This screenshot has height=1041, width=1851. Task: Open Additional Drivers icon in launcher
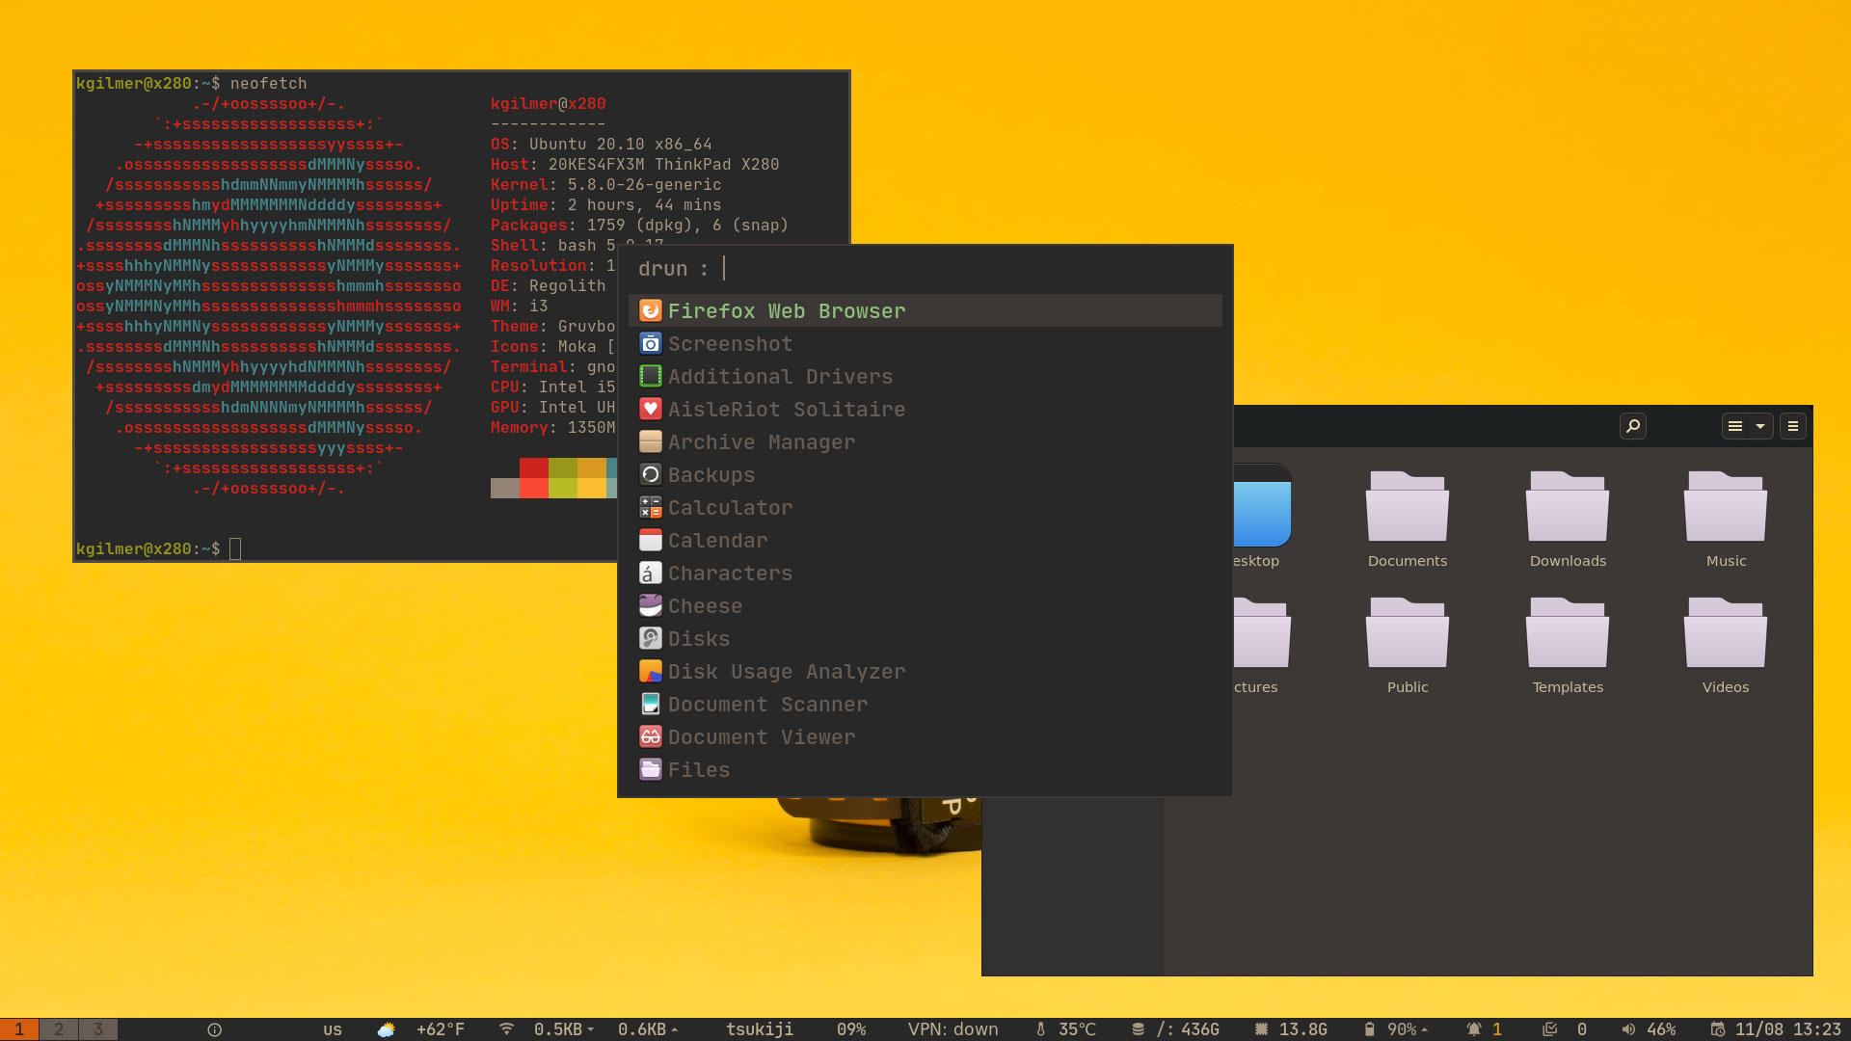pyautogui.click(x=651, y=377)
